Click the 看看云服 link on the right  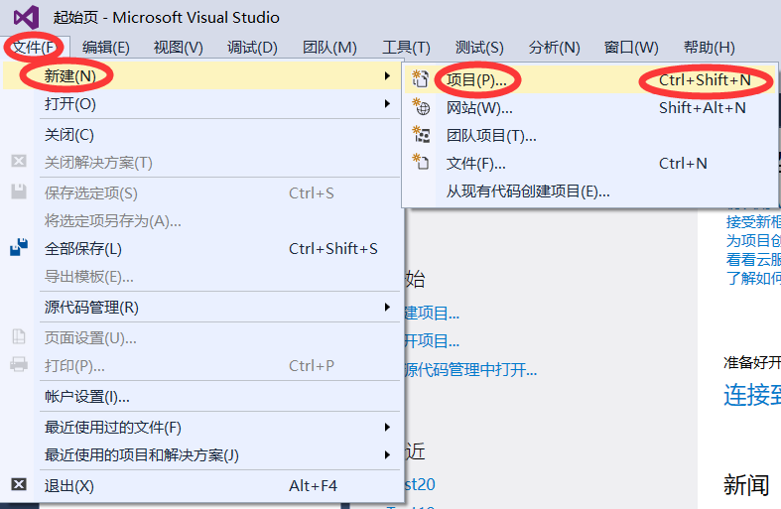[753, 260]
